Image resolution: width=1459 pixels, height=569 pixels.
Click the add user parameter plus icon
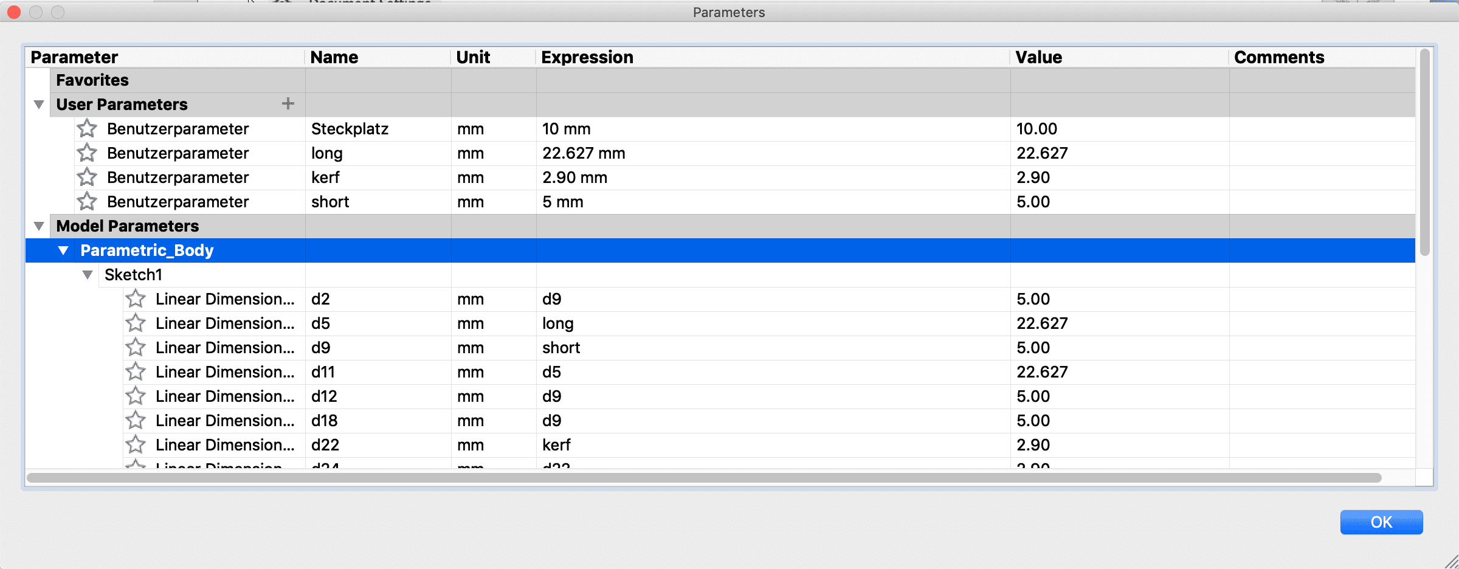tap(288, 104)
